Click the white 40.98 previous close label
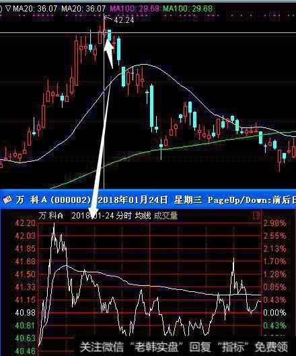 [x=26, y=313]
